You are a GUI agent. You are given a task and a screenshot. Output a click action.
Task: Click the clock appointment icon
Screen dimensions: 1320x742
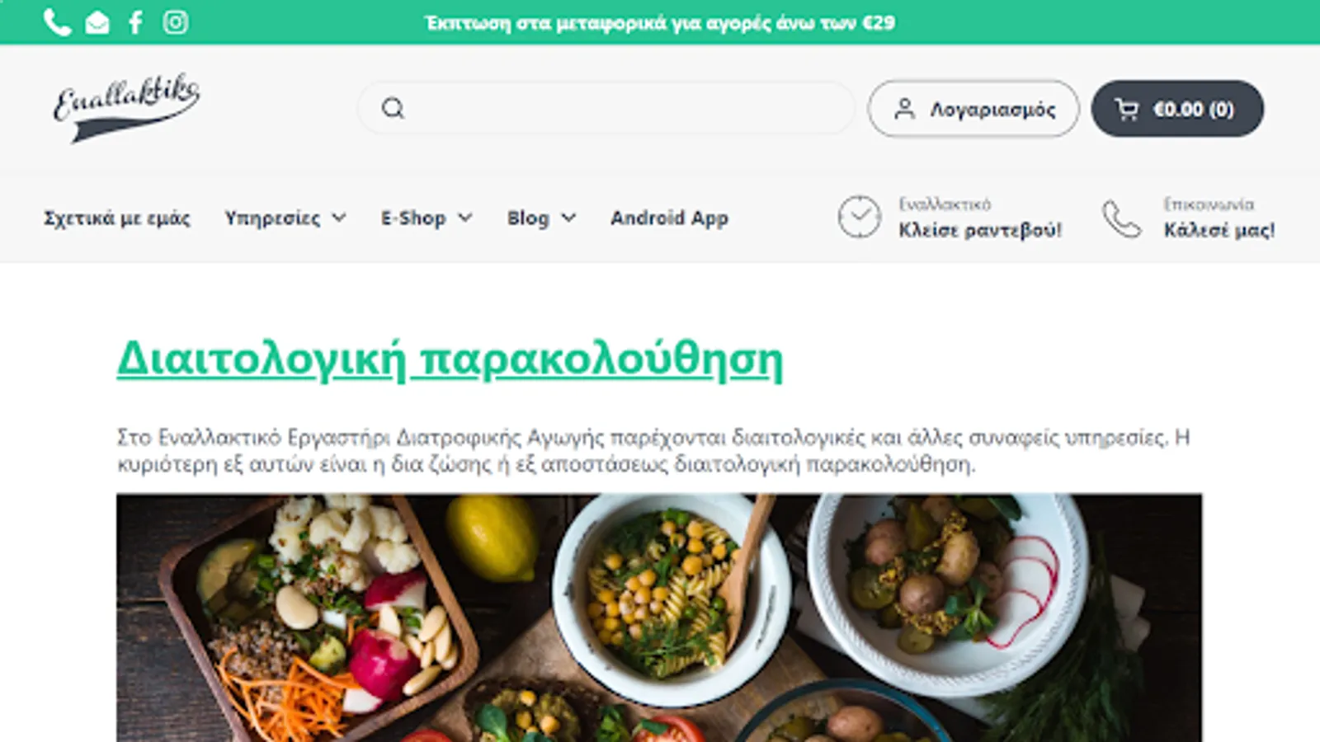click(x=859, y=217)
